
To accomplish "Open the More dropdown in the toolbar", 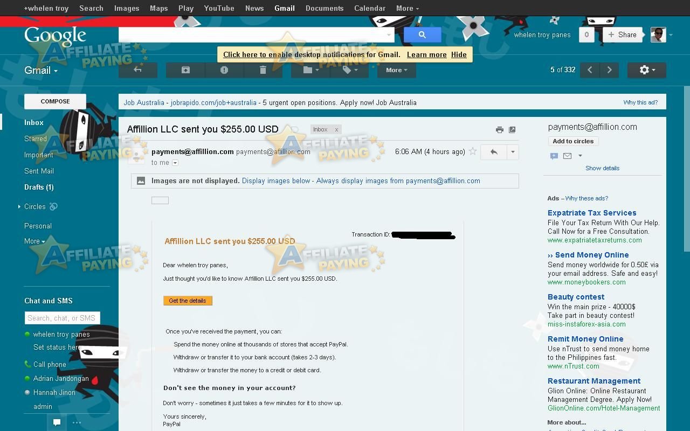I will 397,70.
